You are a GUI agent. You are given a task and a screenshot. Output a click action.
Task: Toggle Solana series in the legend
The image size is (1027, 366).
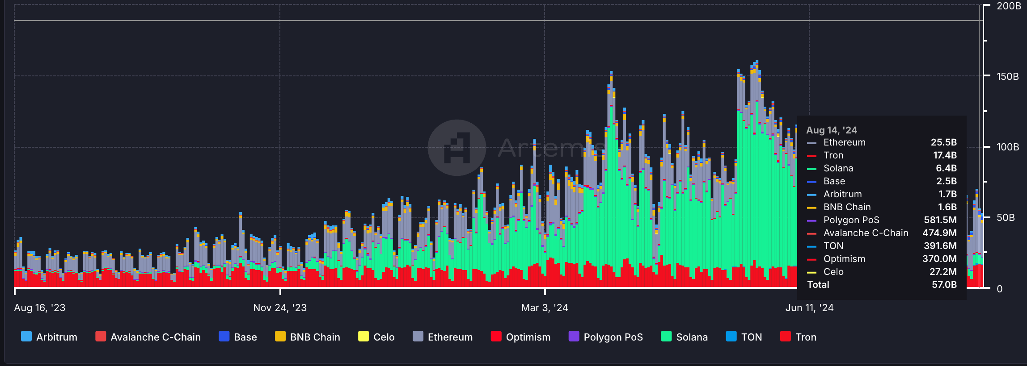pos(684,337)
